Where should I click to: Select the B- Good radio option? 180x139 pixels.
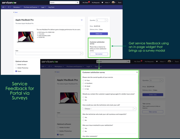tap(83, 86)
